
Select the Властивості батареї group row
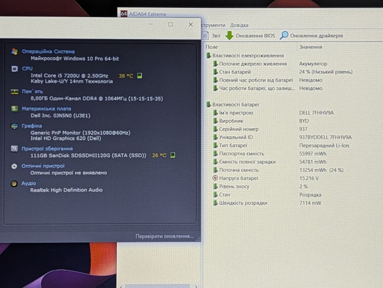click(233, 105)
